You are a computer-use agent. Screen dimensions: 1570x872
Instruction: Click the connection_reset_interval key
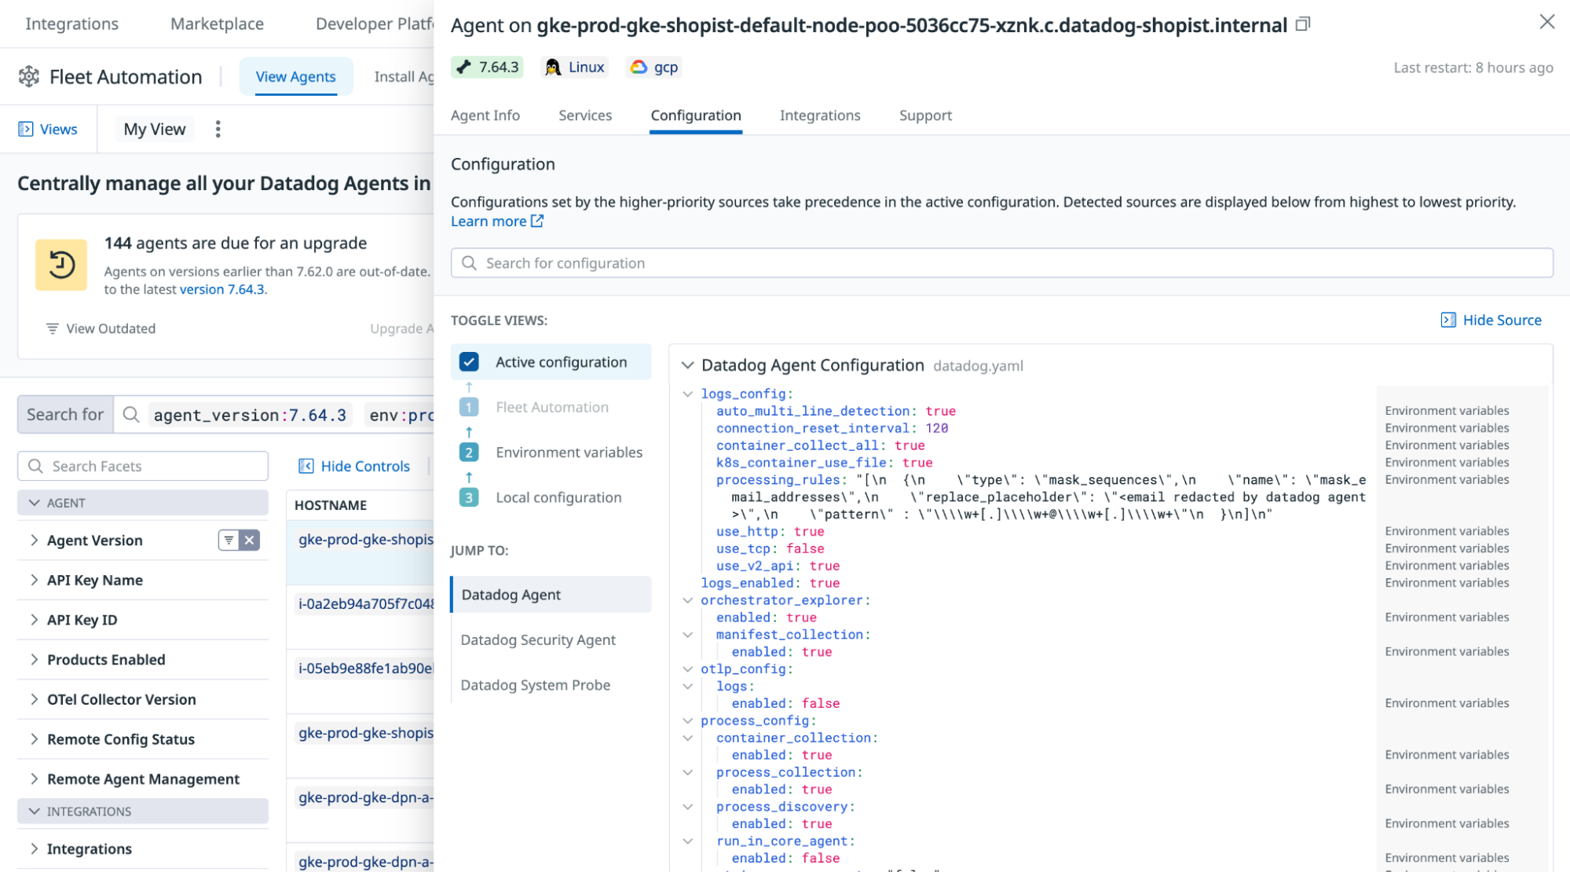(x=812, y=428)
